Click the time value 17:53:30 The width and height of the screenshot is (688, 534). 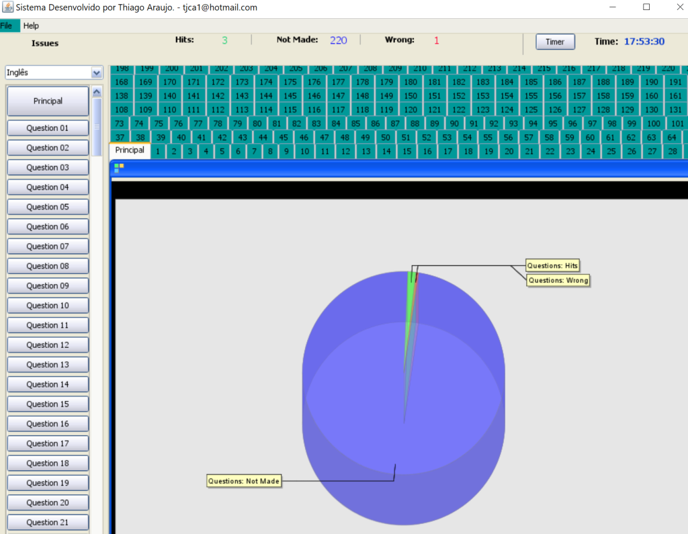(x=644, y=41)
